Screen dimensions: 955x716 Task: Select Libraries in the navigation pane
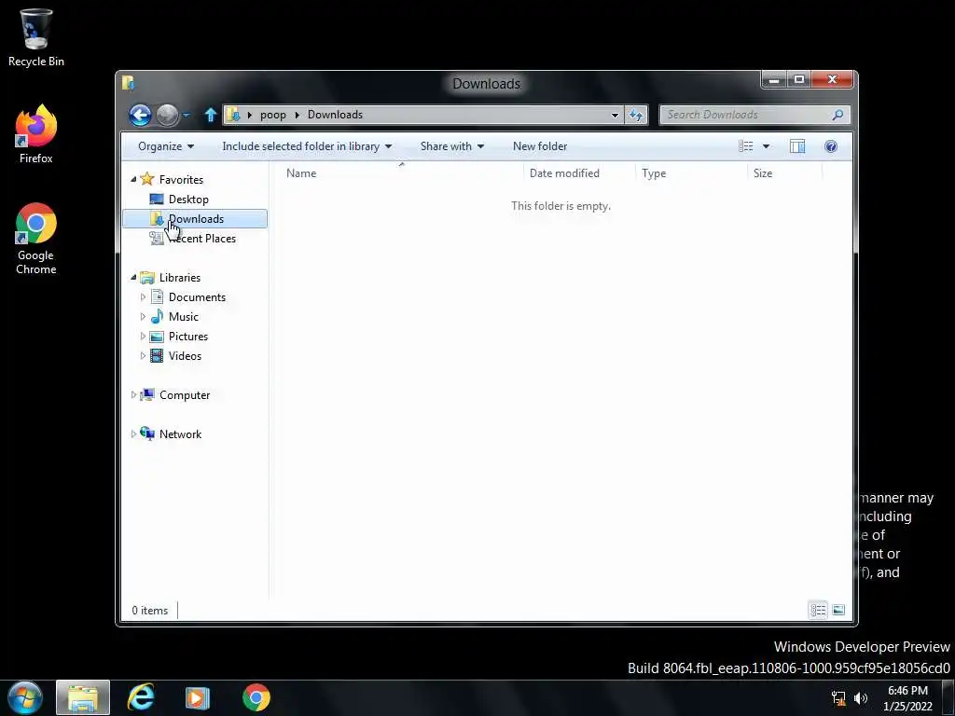click(180, 278)
